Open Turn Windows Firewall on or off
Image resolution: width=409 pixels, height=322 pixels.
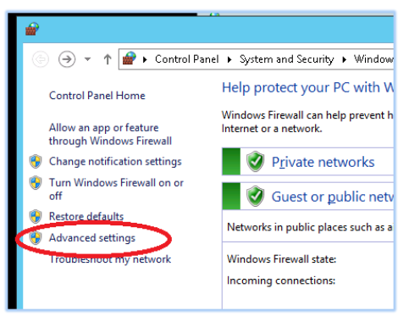coord(116,189)
